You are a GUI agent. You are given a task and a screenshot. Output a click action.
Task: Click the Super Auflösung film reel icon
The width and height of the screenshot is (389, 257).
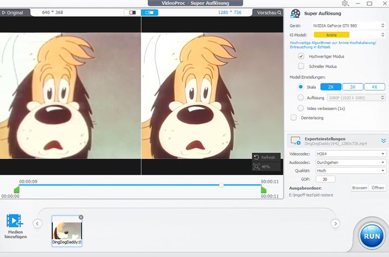(x=295, y=13)
